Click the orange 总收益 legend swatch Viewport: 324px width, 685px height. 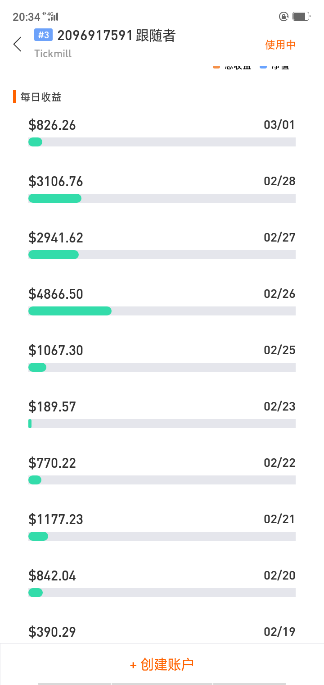click(216, 67)
